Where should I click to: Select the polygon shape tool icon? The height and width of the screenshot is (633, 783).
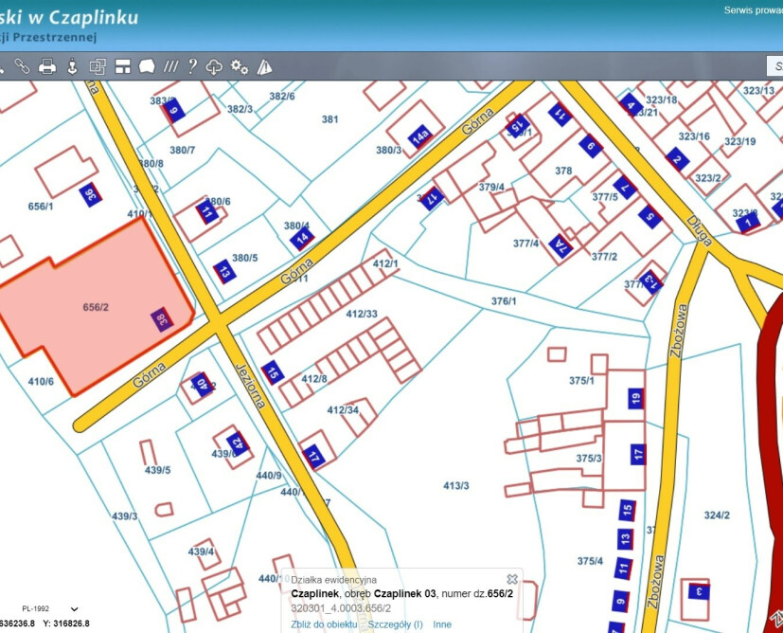147,66
